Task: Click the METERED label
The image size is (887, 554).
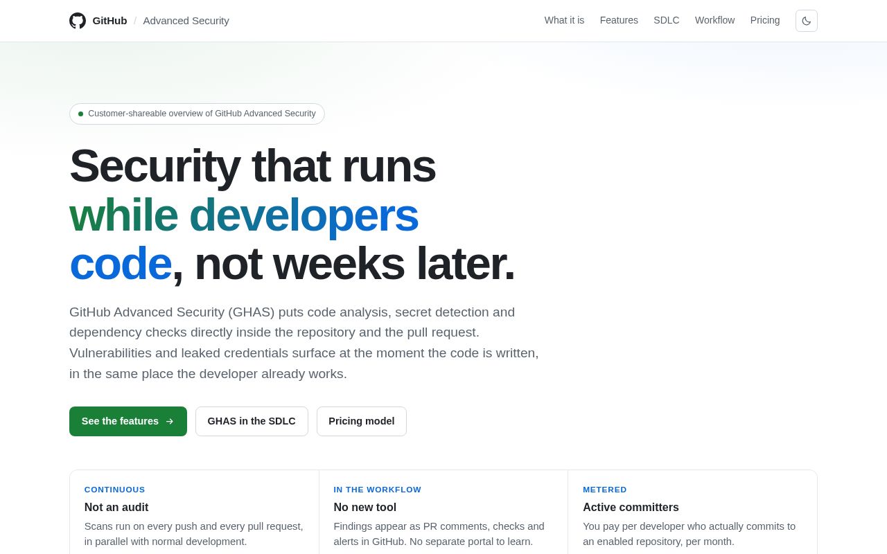Action: coord(605,490)
